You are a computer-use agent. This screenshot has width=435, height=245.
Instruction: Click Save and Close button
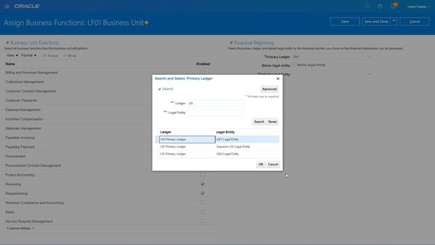point(376,21)
